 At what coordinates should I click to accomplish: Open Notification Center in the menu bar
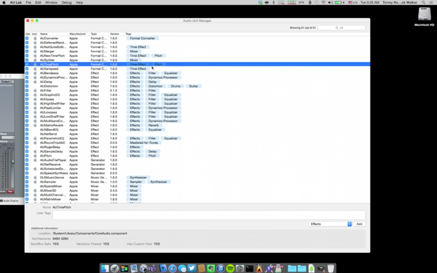point(431,3)
